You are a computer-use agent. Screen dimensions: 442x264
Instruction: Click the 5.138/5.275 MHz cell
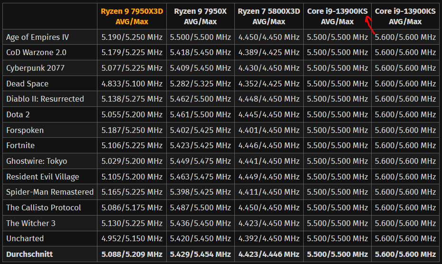point(132,99)
